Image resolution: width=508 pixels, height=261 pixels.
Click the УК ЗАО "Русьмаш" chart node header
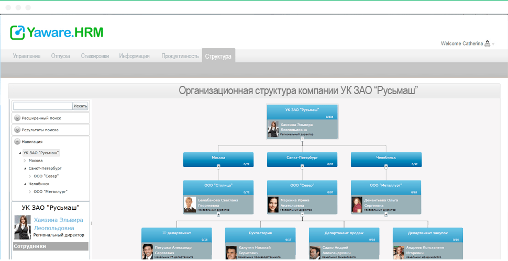[x=302, y=112]
